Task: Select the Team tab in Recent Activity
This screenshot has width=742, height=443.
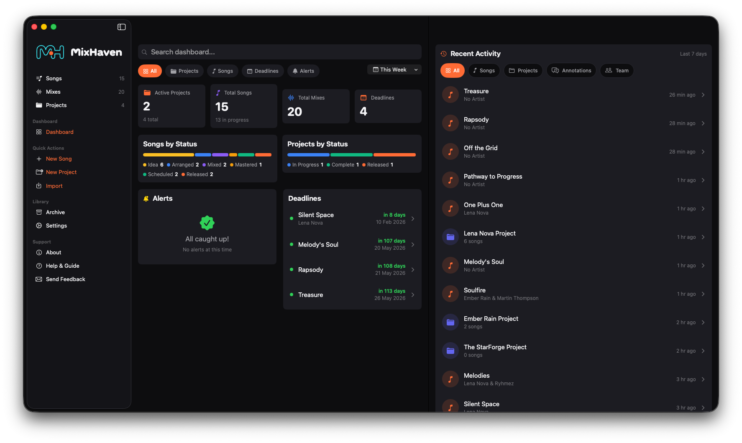Action: tap(617, 70)
